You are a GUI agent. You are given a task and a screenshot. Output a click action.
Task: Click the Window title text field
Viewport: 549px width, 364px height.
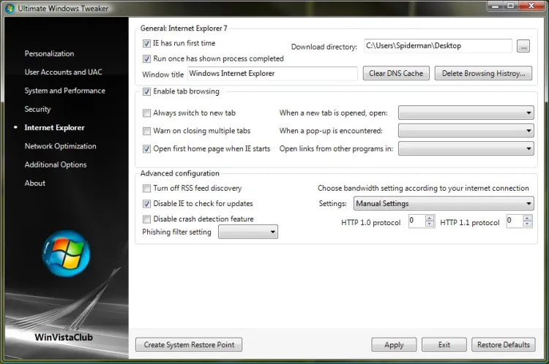(x=272, y=73)
